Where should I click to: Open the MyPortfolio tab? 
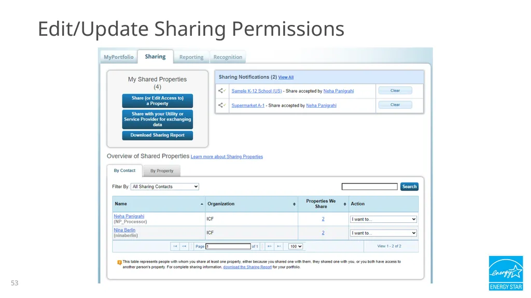tap(119, 57)
